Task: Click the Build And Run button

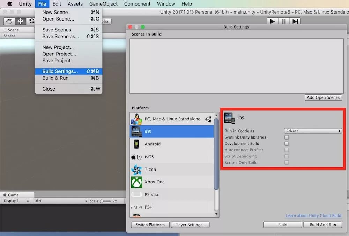Action: 323,225
